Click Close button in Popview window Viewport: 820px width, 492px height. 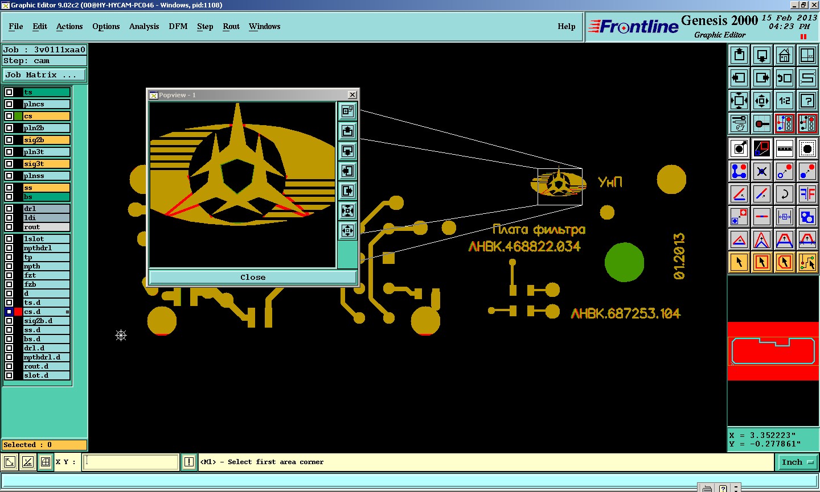pos(253,278)
